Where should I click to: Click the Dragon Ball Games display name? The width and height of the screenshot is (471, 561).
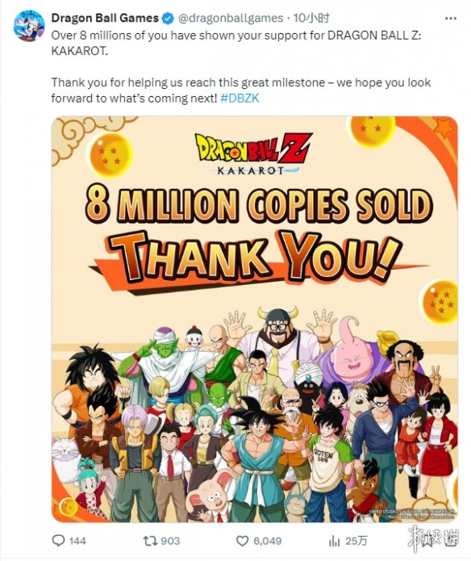pos(105,18)
